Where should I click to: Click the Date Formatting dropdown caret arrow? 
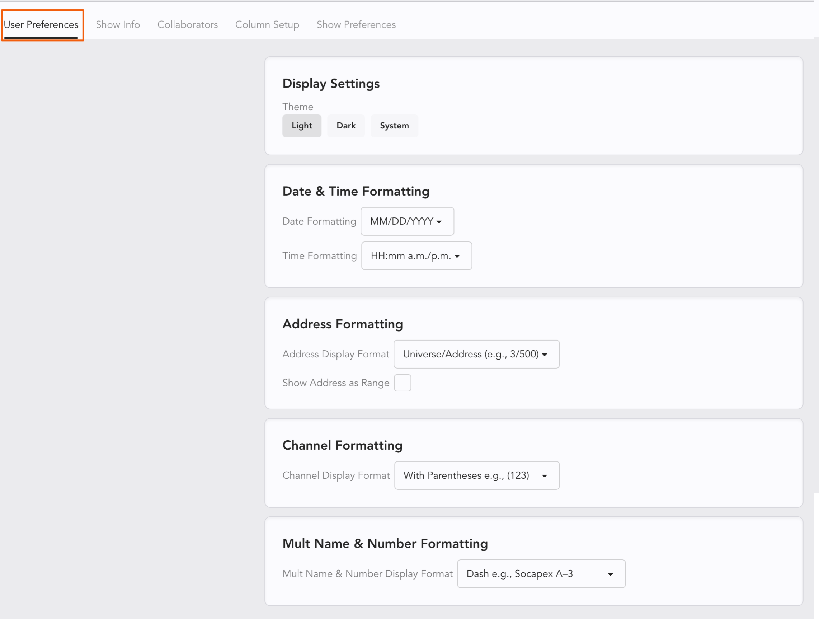(x=439, y=222)
